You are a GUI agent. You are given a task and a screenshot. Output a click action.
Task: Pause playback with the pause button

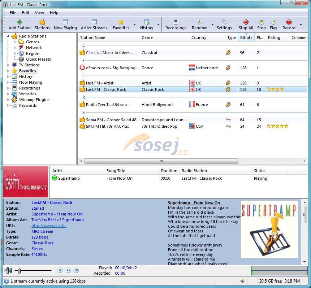(x=60, y=270)
